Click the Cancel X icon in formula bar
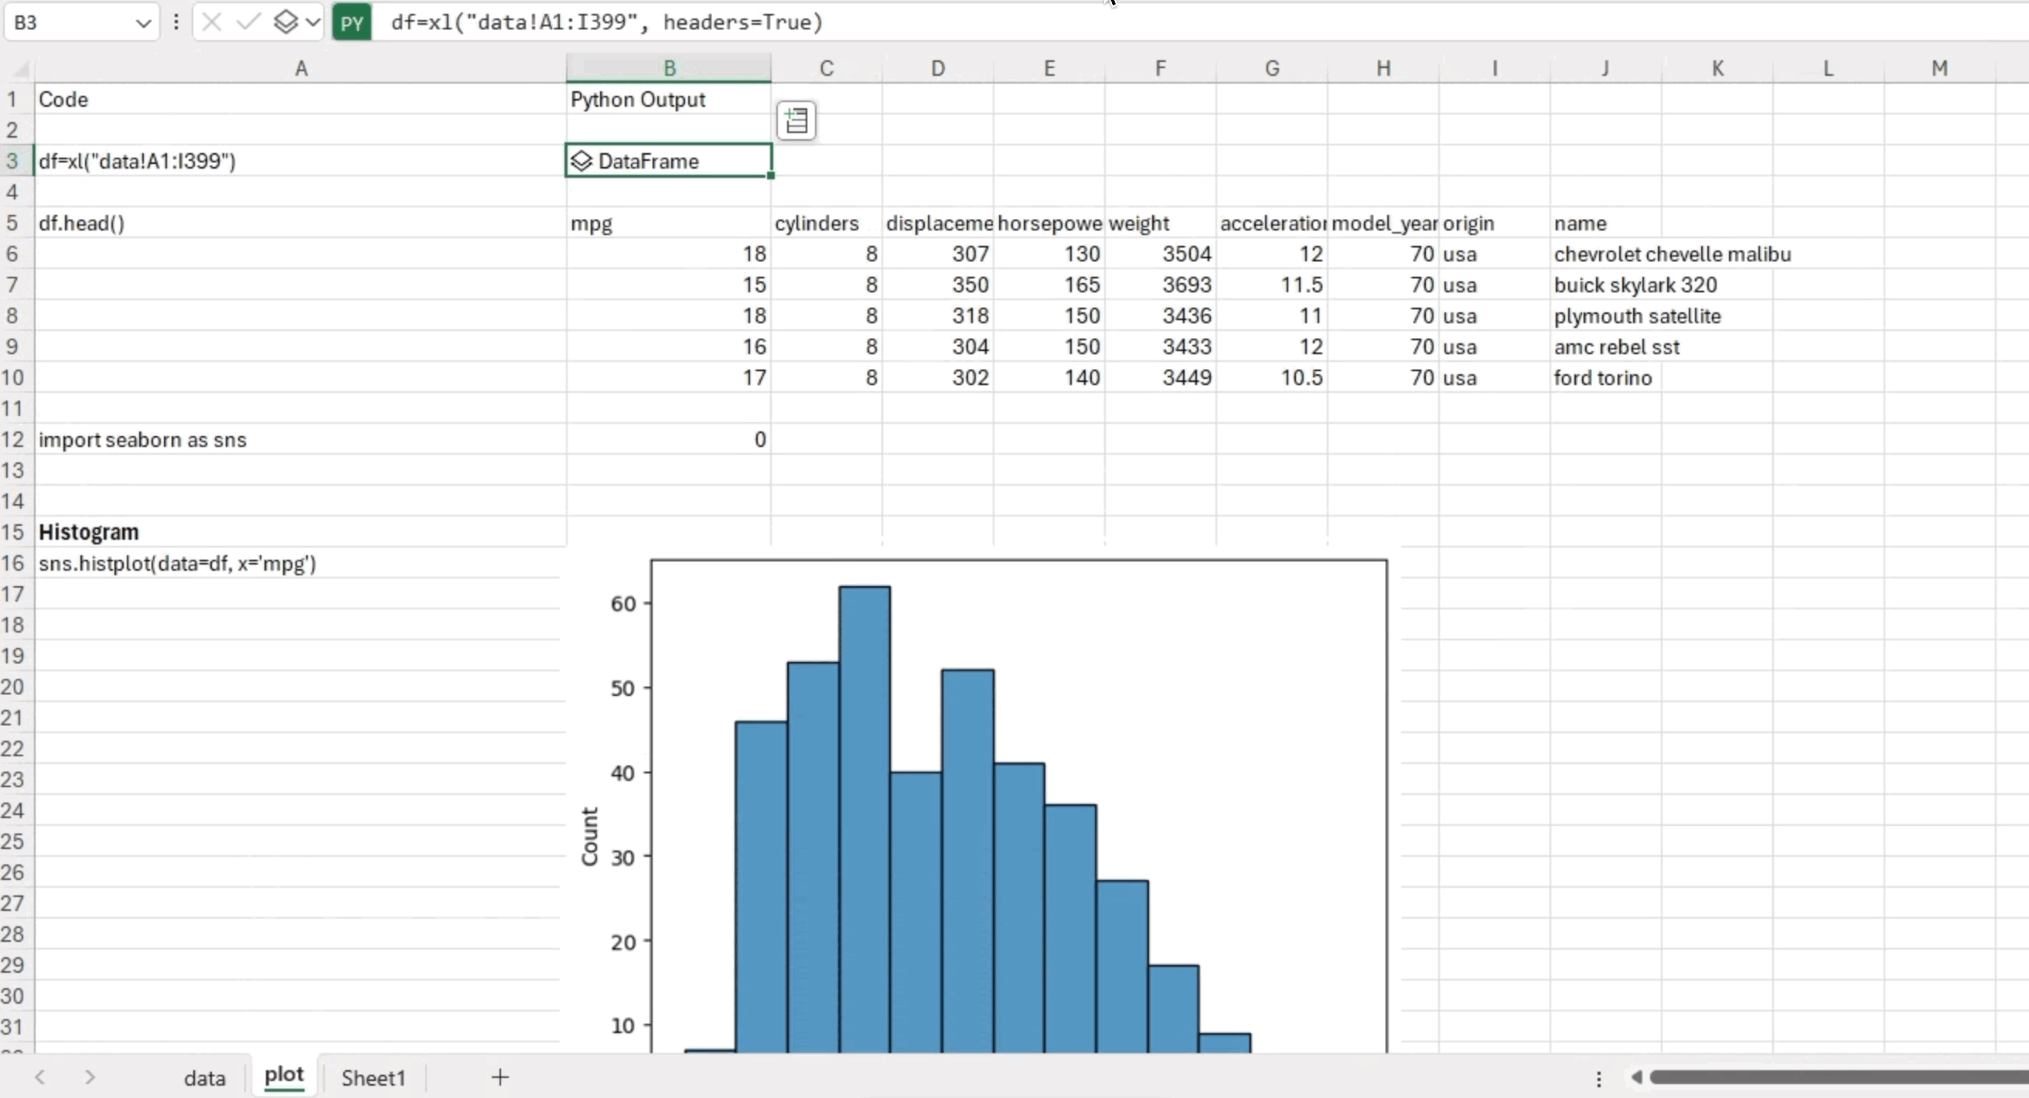The height and width of the screenshot is (1098, 2029). click(211, 22)
